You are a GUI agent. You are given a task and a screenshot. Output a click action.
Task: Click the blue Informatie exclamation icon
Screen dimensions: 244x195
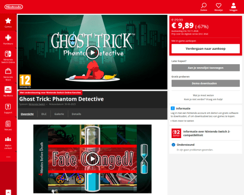coord(173,108)
